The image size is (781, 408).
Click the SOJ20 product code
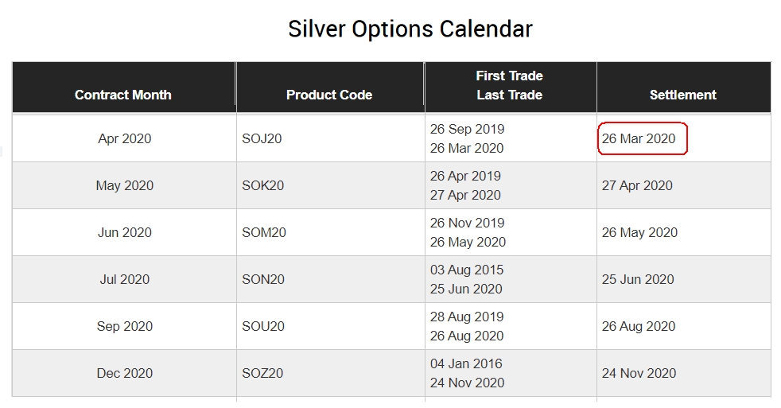click(x=262, y=138)
